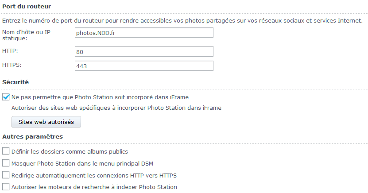Click the 'HTTP:' field label
This screenshot has height=193, width=368.
(x=10, y=51)
